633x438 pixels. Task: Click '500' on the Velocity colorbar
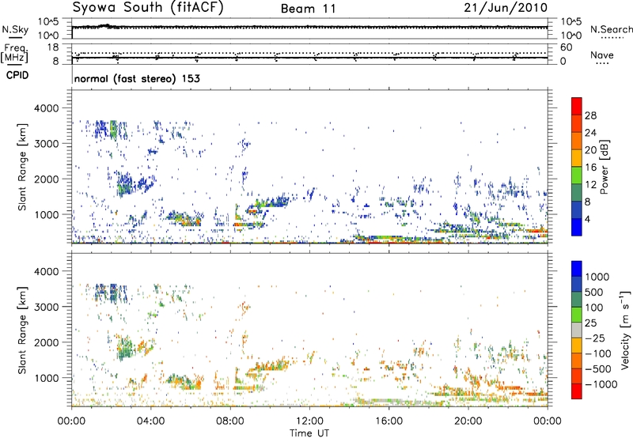594,292
